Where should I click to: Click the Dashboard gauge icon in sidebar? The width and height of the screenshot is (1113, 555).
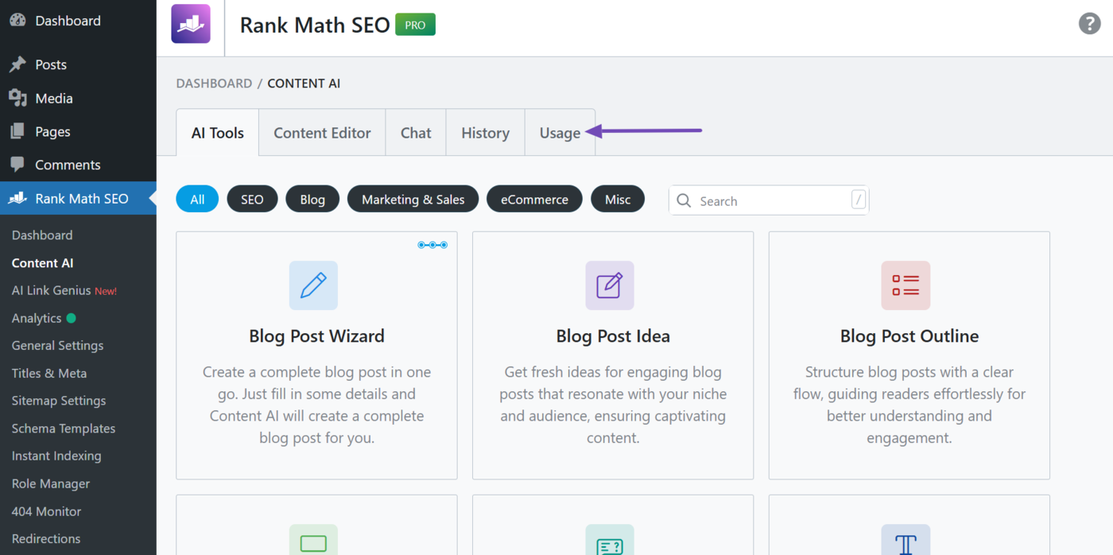pyautogui.click(x=17, y=21)
